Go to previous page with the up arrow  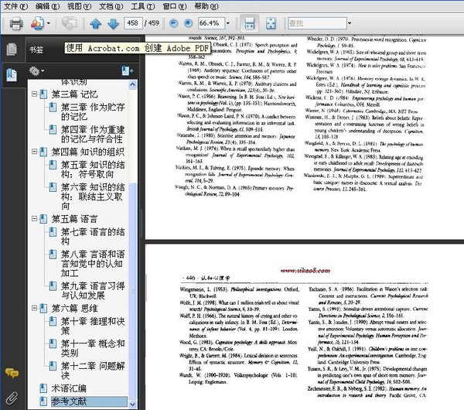click(x=96, y=24)
